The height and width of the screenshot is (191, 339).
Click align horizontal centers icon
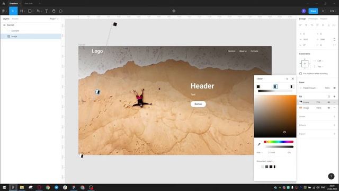coord(306,25)
